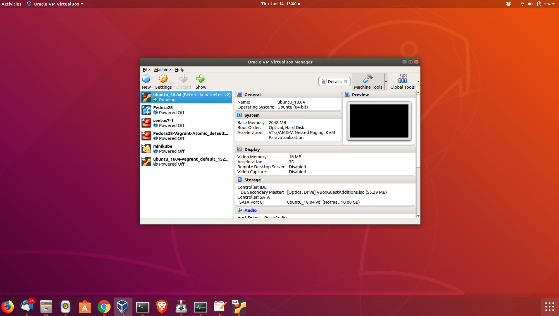Close the Details tool tab
Viewport: 559px width, 316px height.
click(346, 82)
